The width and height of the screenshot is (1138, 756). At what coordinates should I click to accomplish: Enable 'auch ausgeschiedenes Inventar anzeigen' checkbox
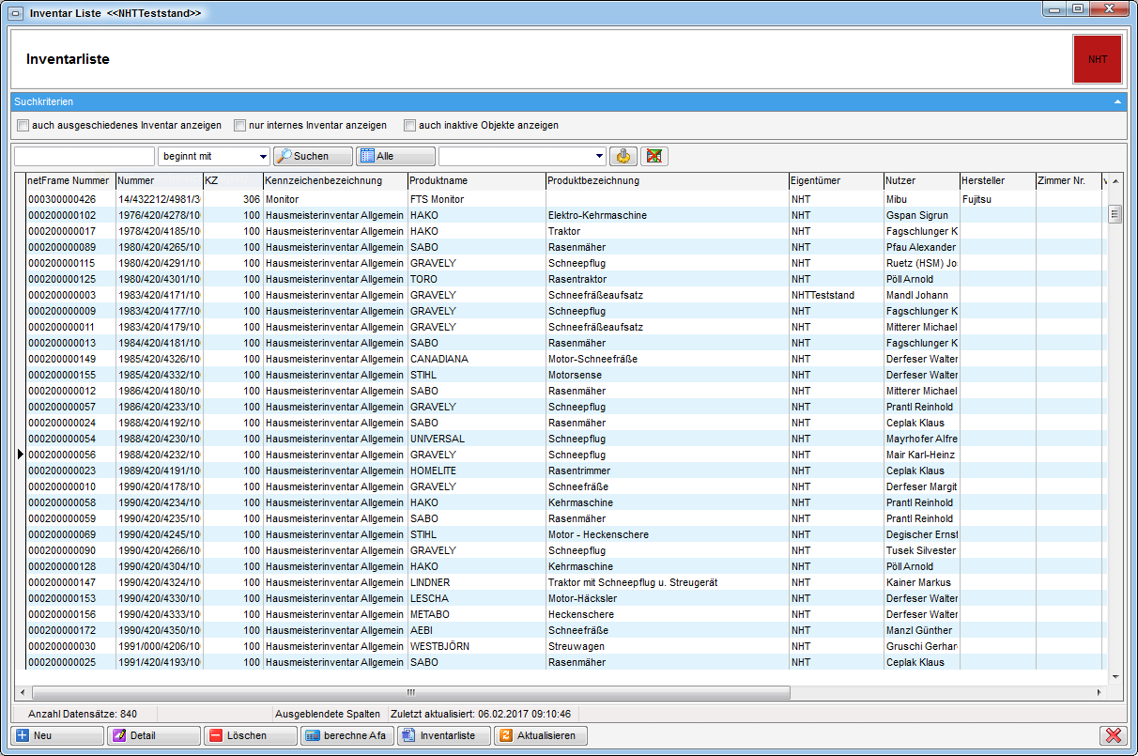(23, 125)
